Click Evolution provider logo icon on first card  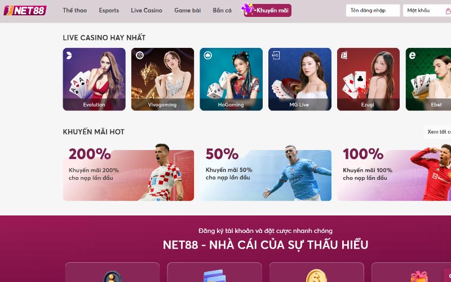(x=69, y=55)
